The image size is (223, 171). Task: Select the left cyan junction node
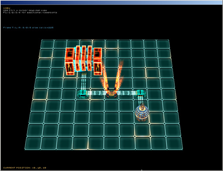(83, 94)
